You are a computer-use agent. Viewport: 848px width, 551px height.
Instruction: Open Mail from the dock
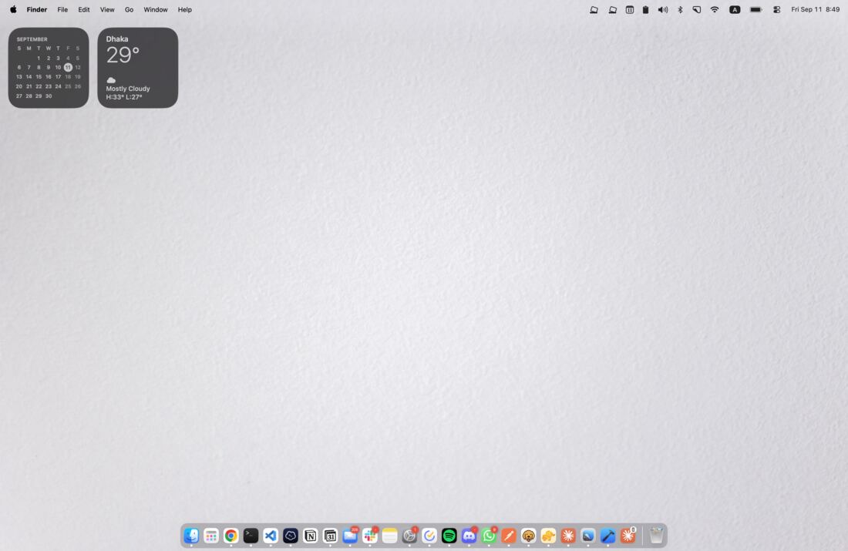tap(350, 536)
